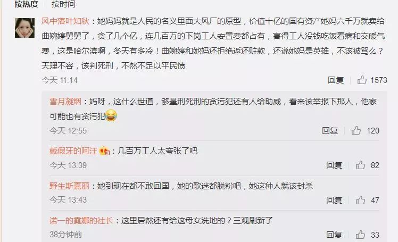This screenshot has width=398, height=242.
Task: Open profile of user 风中落叶知秋
Action: [65, 21]
